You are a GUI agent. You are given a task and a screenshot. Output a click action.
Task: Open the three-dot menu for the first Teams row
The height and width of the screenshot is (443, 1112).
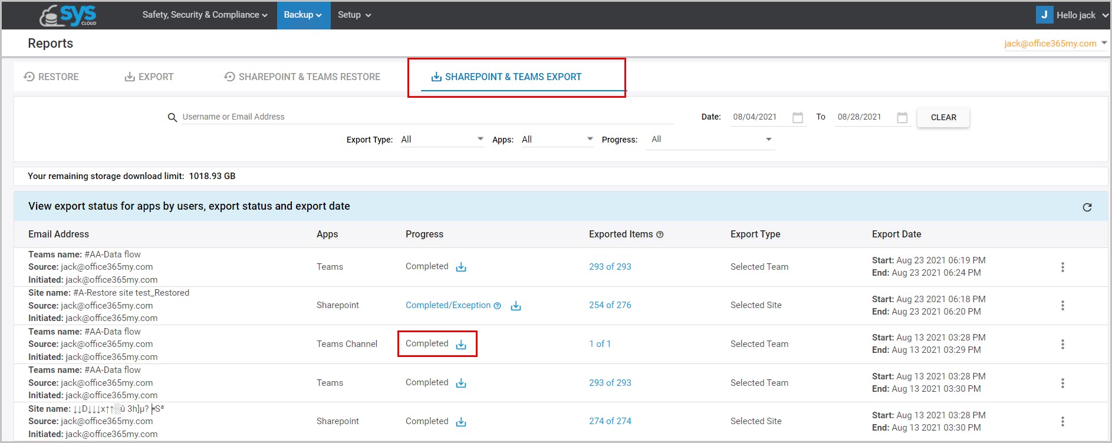point(1062,267)
